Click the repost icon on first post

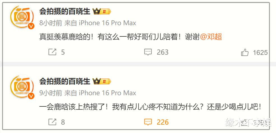[x=52, y=52]
